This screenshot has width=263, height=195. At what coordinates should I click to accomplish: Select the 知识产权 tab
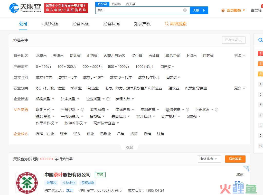click(142, 24)
